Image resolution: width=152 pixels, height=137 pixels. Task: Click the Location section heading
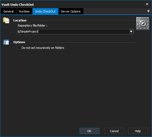(20, 20)
